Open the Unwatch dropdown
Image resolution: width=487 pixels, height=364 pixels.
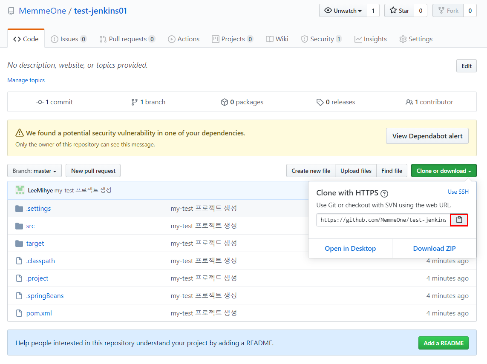tap(343, 11)
